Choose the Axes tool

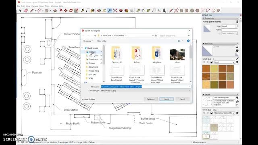tap(159, 11)
